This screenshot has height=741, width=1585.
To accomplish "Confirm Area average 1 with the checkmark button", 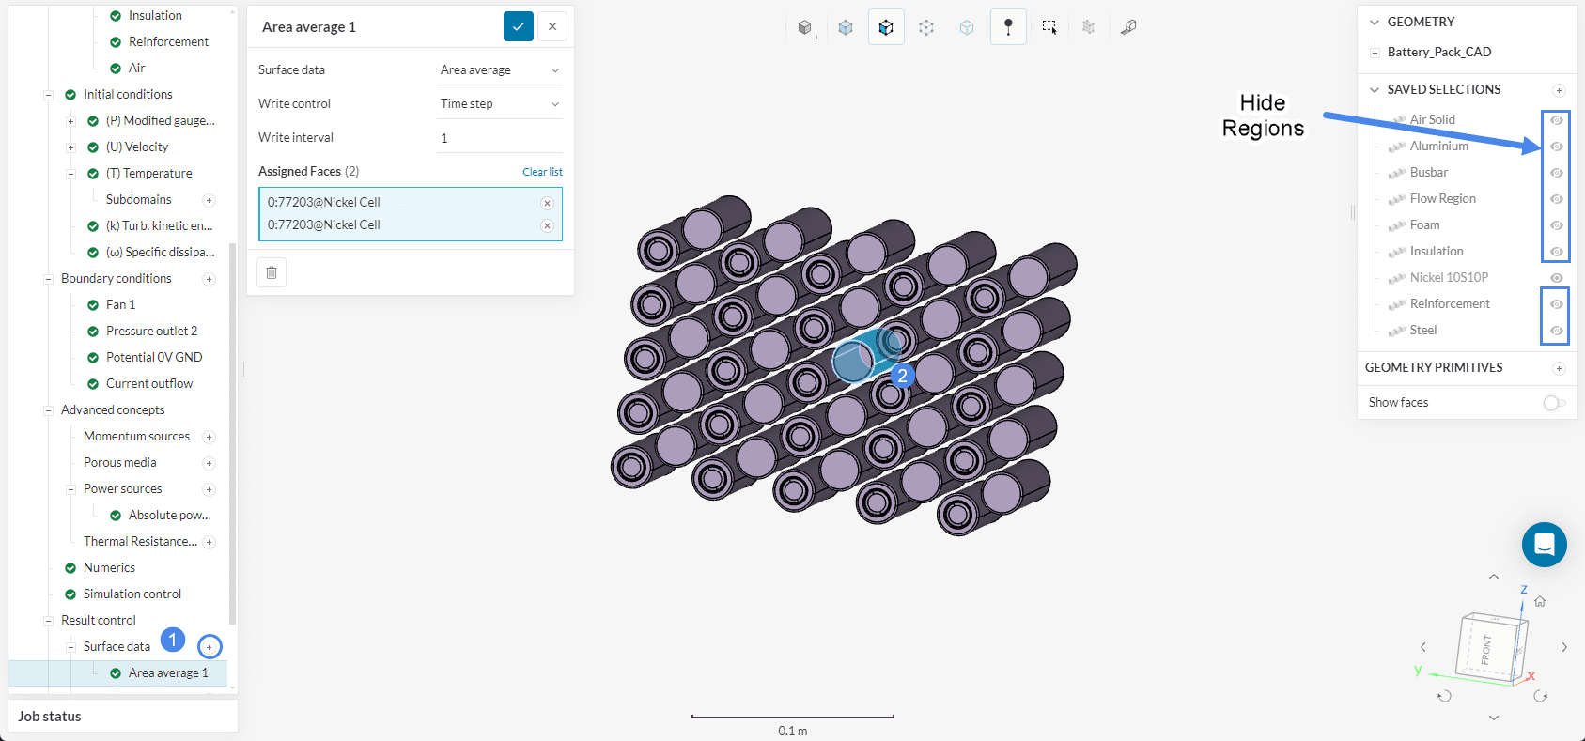I will (518, 26).
